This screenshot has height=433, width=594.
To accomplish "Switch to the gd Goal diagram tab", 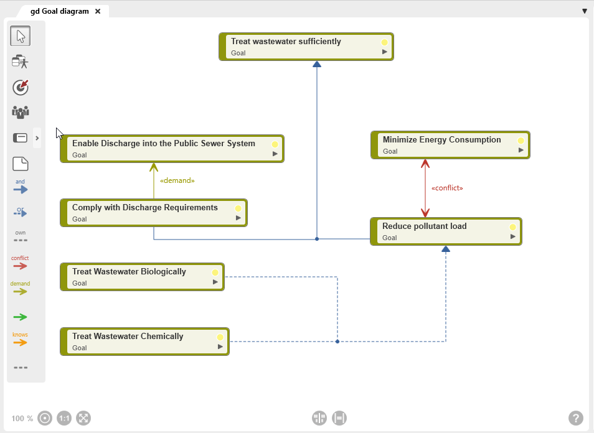I will point(60,11).
